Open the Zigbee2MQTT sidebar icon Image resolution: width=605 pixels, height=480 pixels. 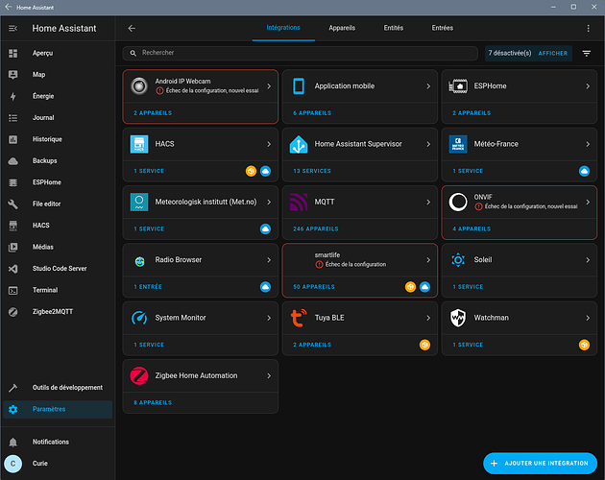click(x=13, y=312)
